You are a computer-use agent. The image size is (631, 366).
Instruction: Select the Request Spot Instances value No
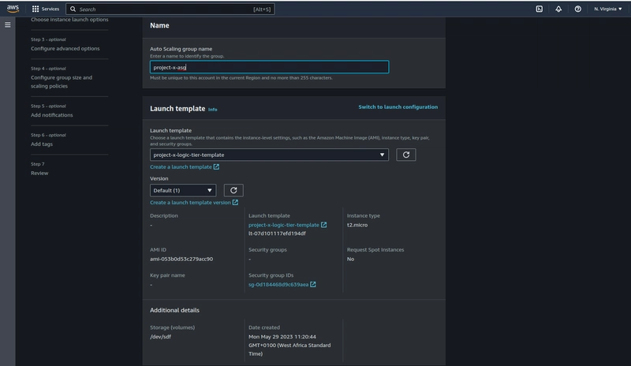pos(350,259)
